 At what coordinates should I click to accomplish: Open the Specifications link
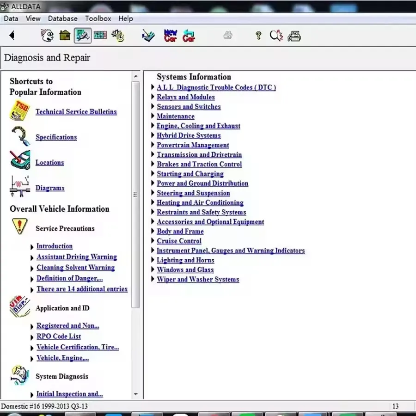[x=56, y=137]
